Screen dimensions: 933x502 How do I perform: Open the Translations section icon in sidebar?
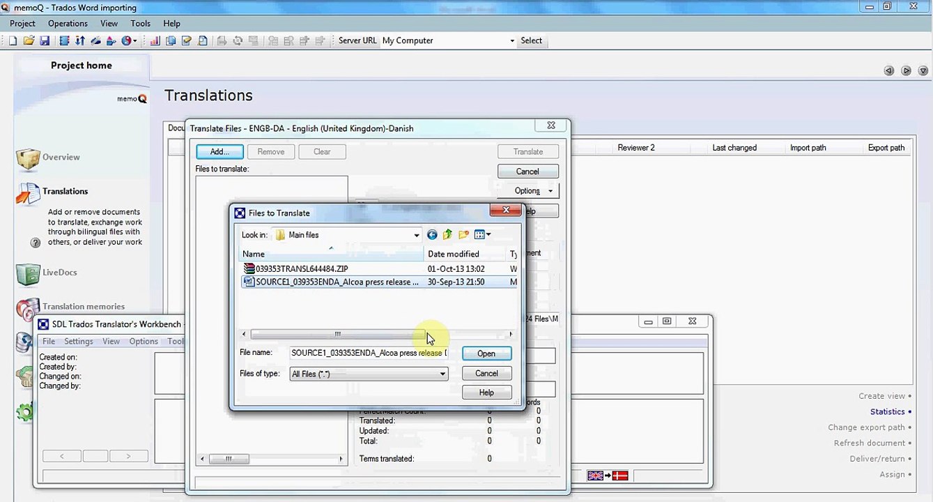[x=28, y=194]
